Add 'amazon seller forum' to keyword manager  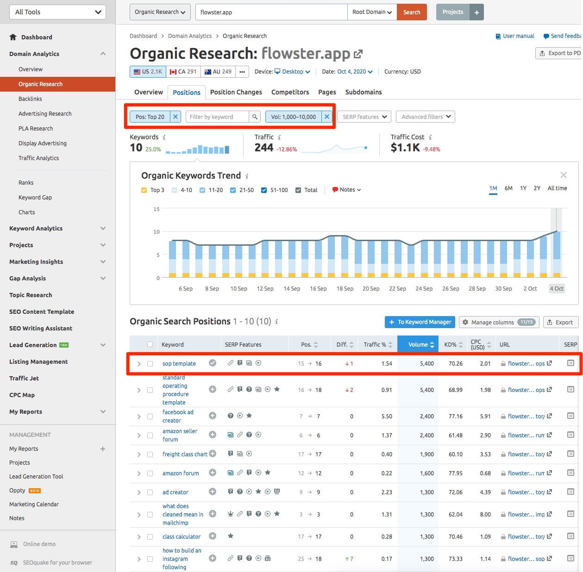tap(213, 435)
